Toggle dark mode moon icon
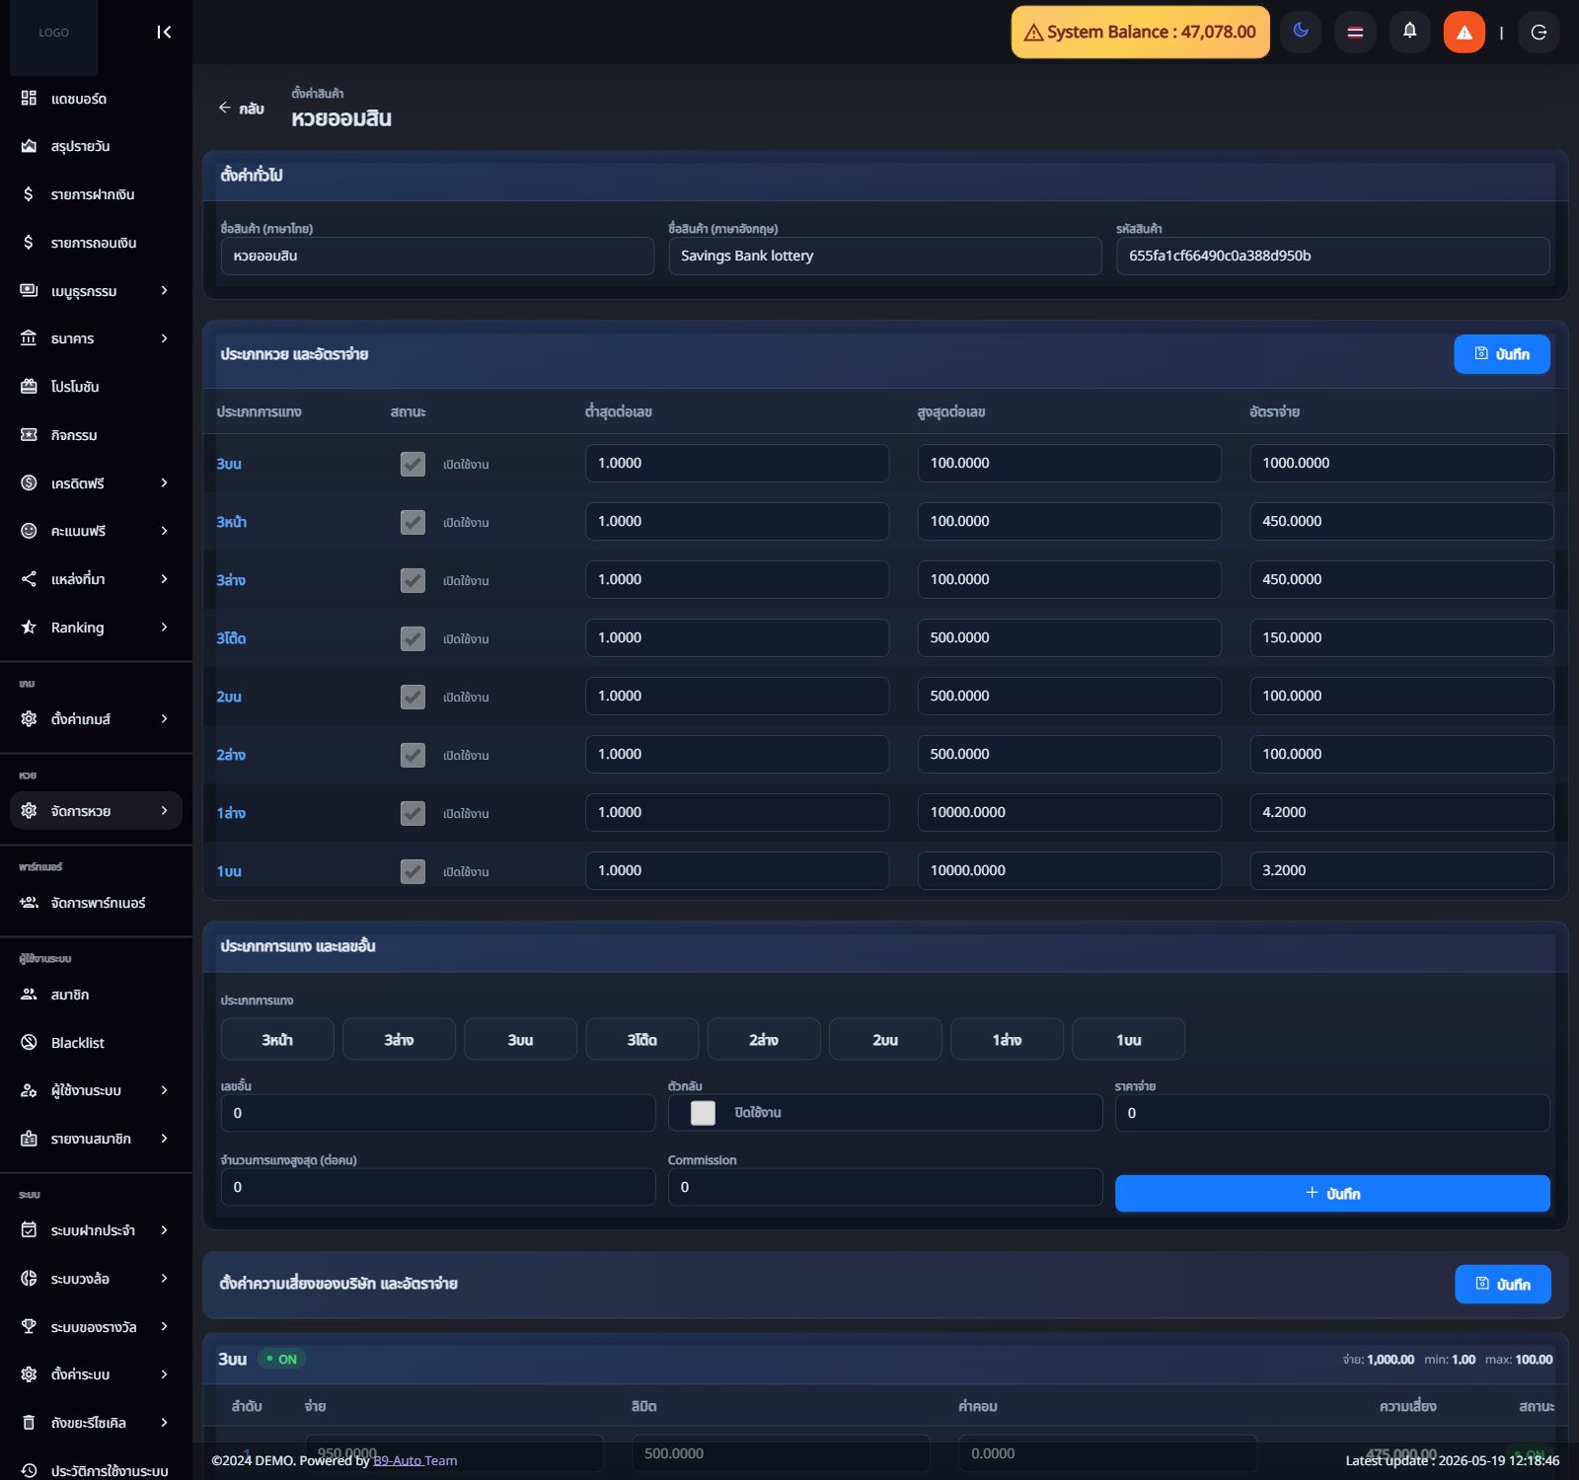Screen dimensions: 1579x1480 [x=1301, y=32]
